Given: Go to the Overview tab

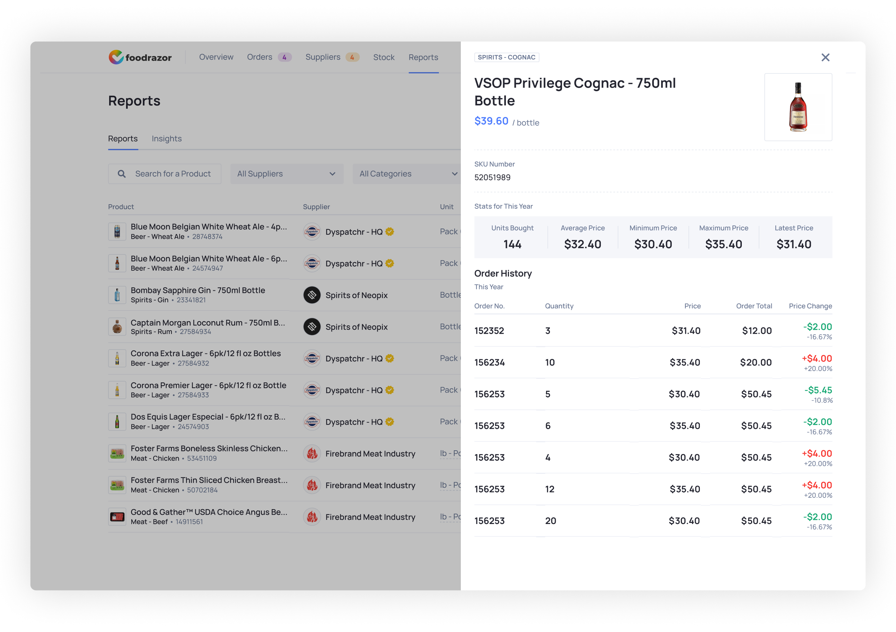Looking at the screenshot, I should pos(216,57).
